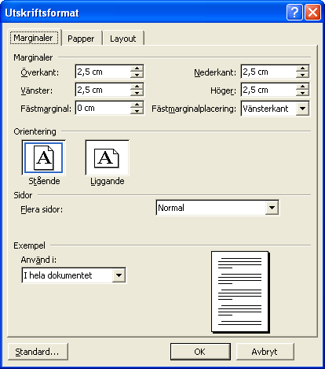Screen dimensions: 325x369
Task: Click the Avbryt button
Action: (x=265, y=352)
